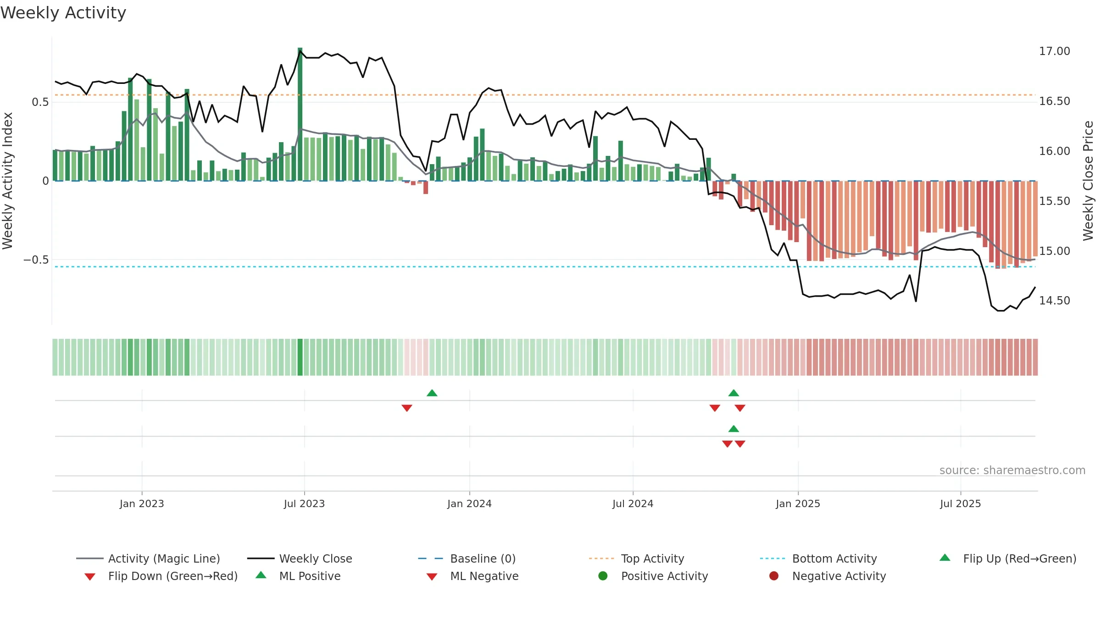
Task: Toggle ML Negative legend entry
Action: [473, 576]
